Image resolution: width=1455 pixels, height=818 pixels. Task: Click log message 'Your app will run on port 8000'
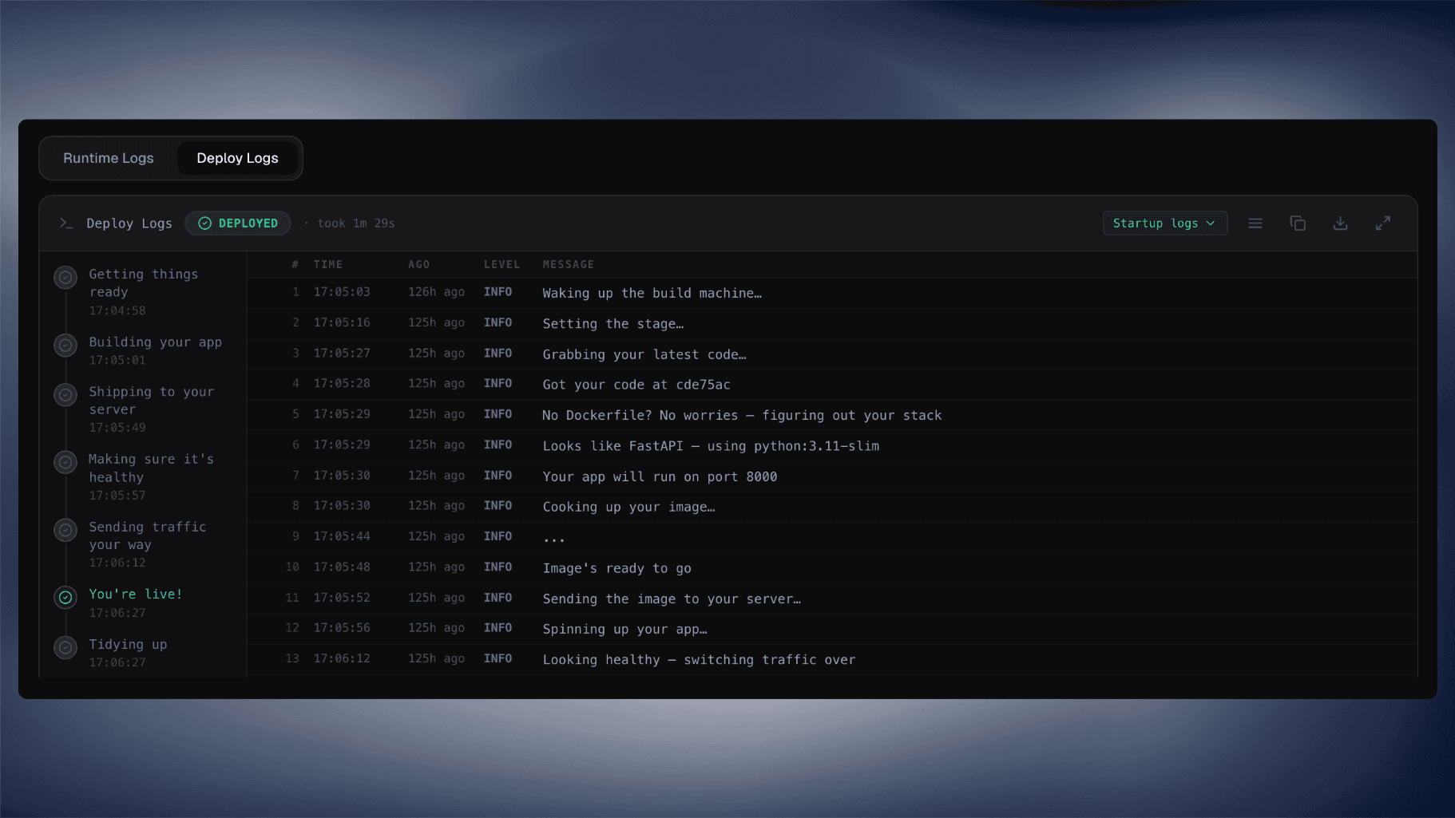[660, 476]
